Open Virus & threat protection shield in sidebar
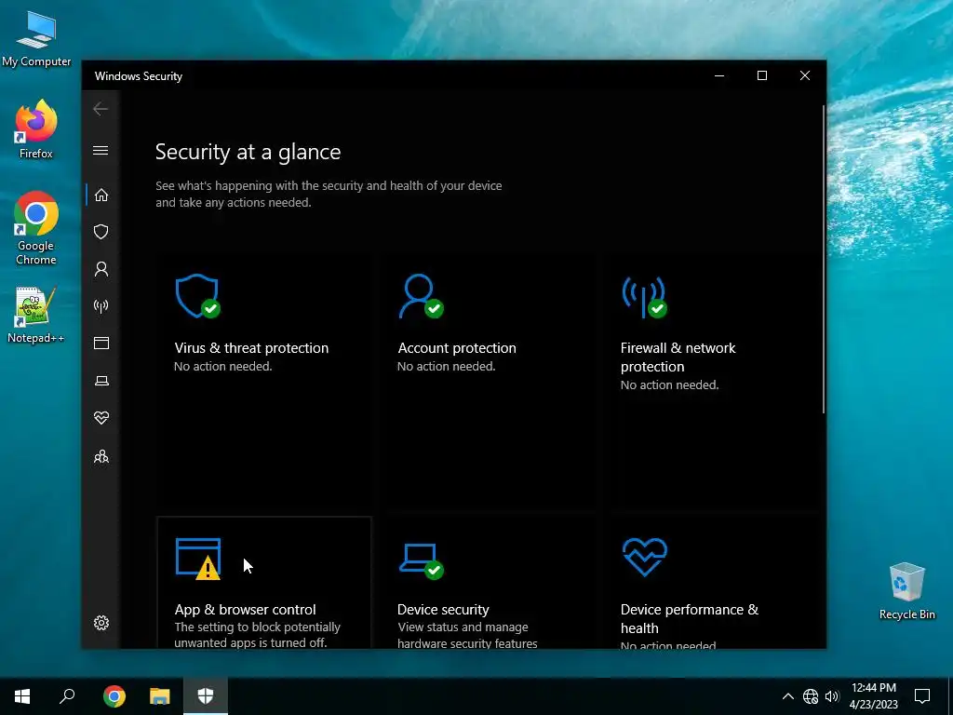 [x=101, y=232]
